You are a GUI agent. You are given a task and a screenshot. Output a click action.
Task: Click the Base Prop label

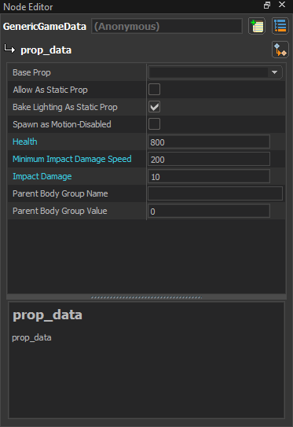pyautogui.click(x=31, y=72)
